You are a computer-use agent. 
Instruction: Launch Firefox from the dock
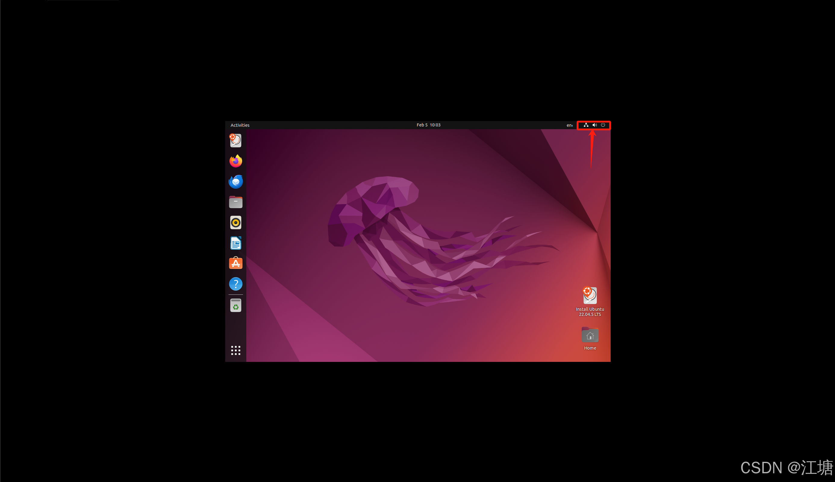[x=235, y=161]
